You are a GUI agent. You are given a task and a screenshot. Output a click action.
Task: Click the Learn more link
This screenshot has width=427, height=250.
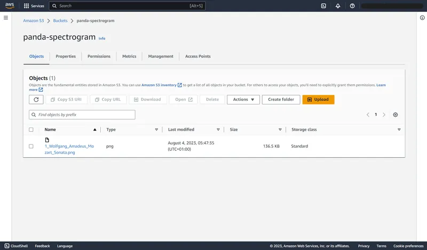click(x=381, y=85)
